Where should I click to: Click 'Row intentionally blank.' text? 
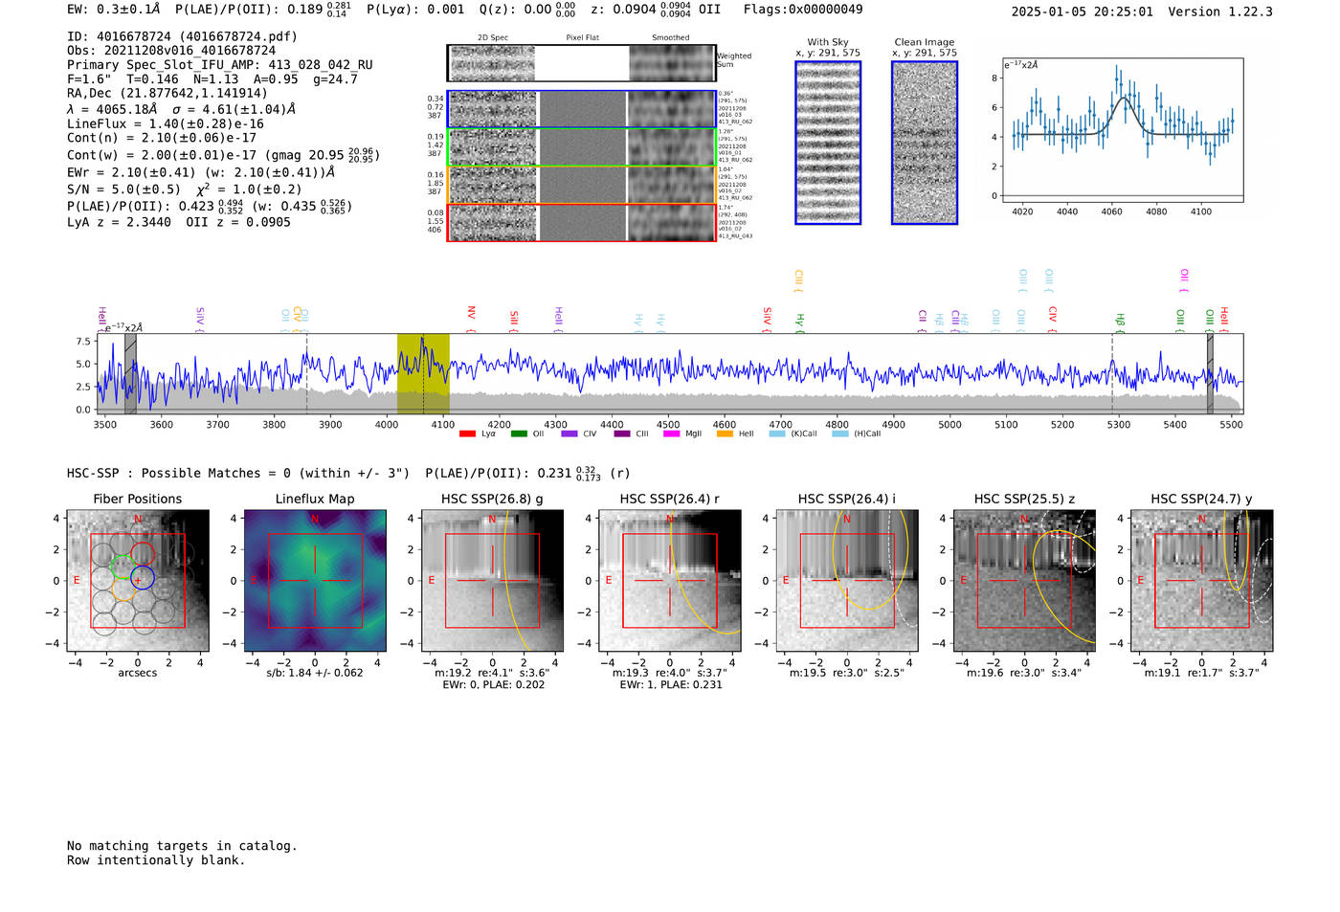pyautogui.click(x=156, y=860)
